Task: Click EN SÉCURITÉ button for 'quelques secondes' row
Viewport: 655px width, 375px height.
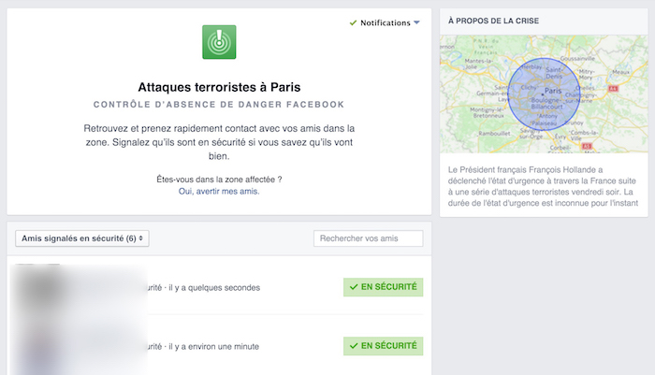Action: tap(383, 287)
